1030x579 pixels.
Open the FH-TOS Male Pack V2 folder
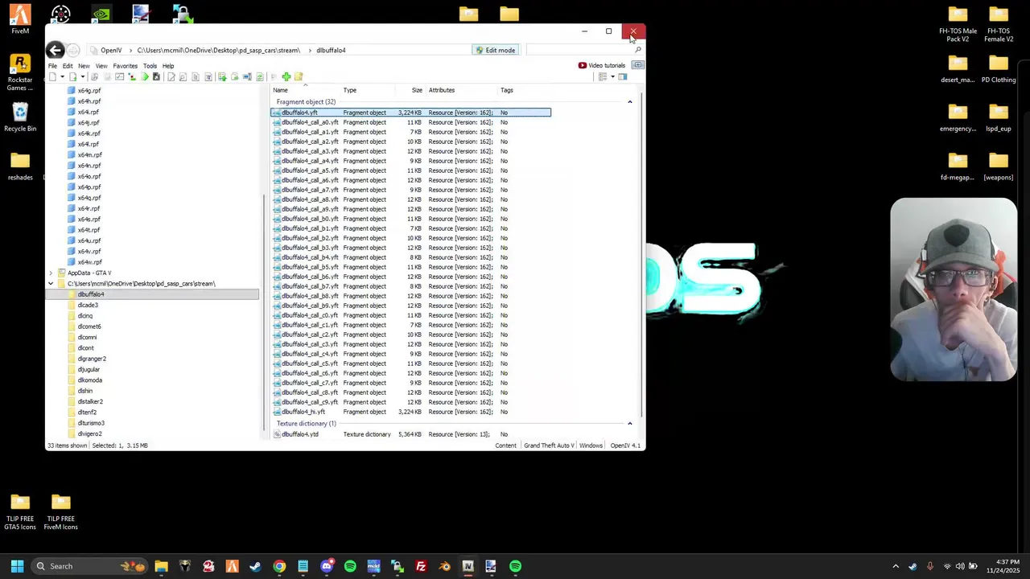point(958,24)
